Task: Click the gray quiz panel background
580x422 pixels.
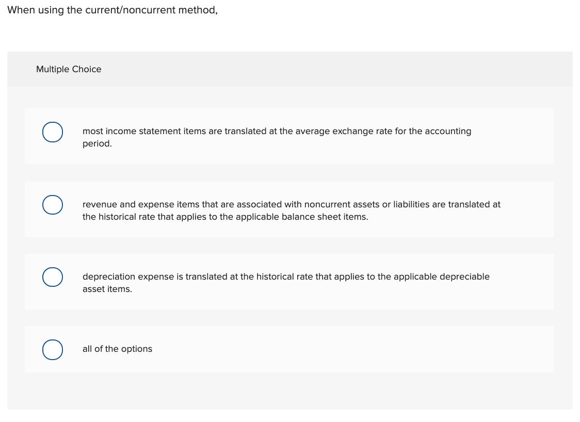Action: (290, 392)
